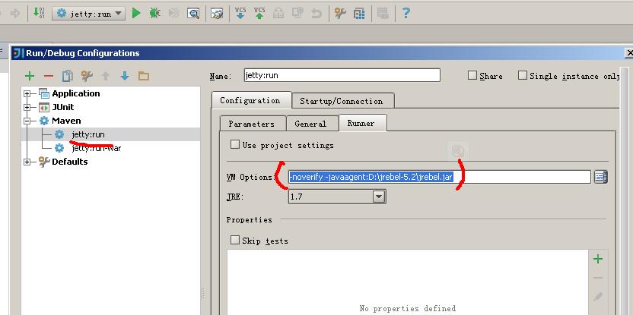Edit defaults via wrench icon in dialog
The width and height of the screenshot is (633, 315).
[x=87, y=76]
